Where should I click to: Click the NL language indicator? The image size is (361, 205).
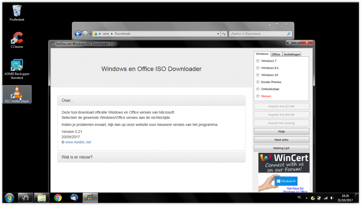click(x=299, y=197)
